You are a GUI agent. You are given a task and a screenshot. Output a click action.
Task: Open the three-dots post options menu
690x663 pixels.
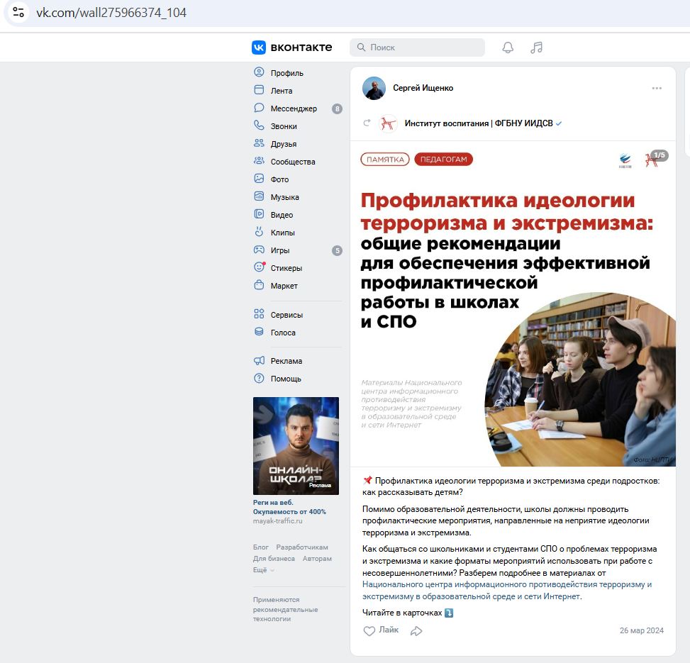[x=657, y=88]
